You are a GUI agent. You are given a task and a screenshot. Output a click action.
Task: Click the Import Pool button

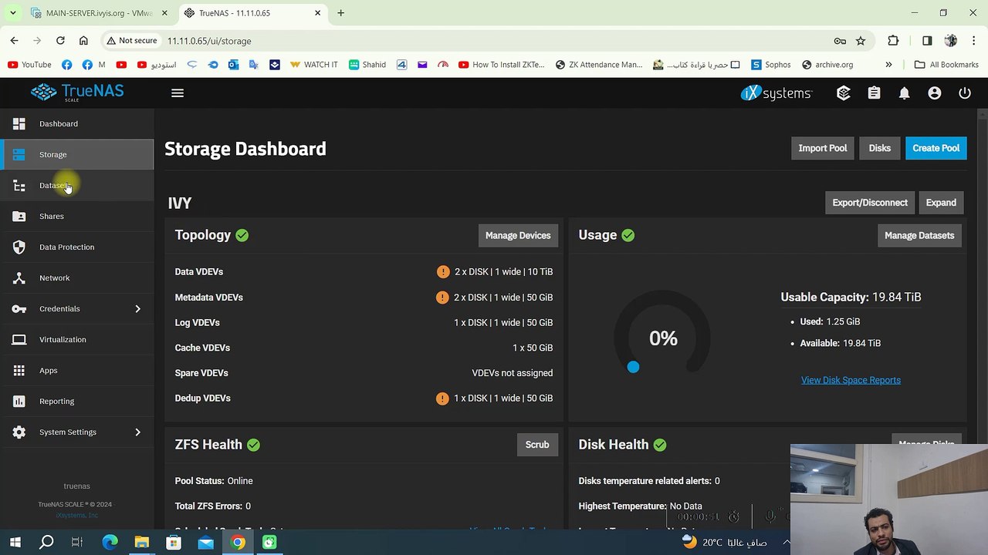tap(823, 148)
